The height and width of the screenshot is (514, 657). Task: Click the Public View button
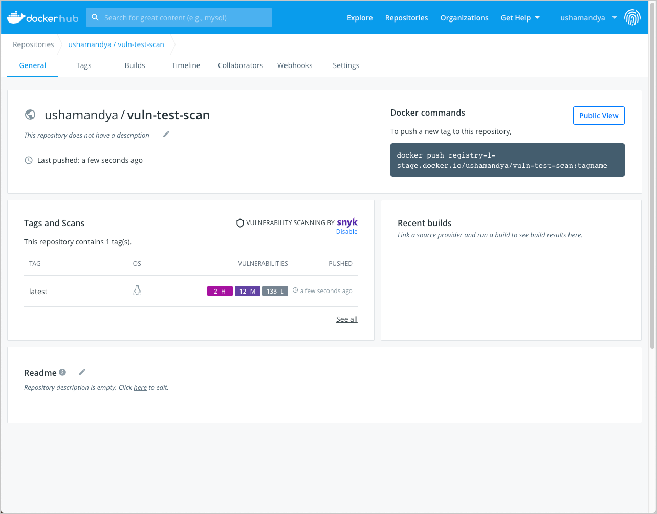tap(599, 116)
